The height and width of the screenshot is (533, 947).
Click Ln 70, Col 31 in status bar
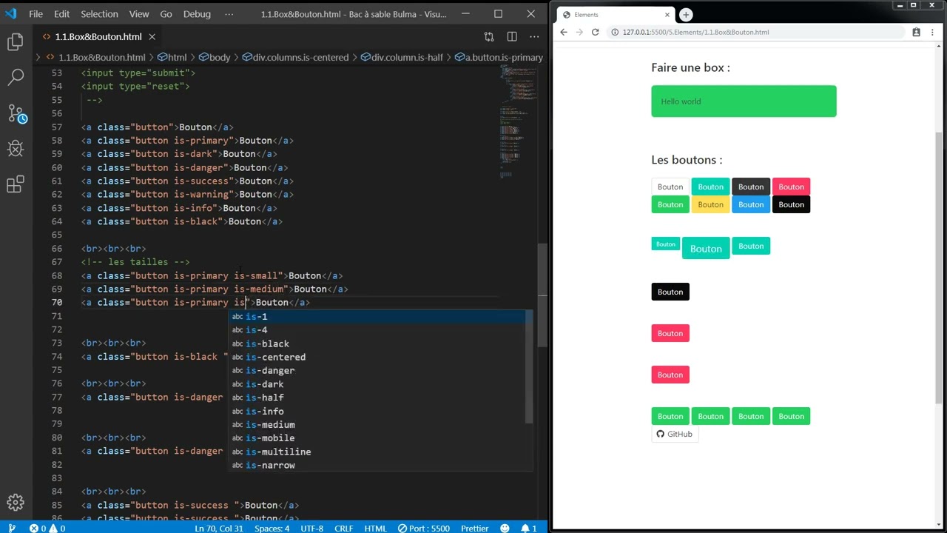pos(219,528)
